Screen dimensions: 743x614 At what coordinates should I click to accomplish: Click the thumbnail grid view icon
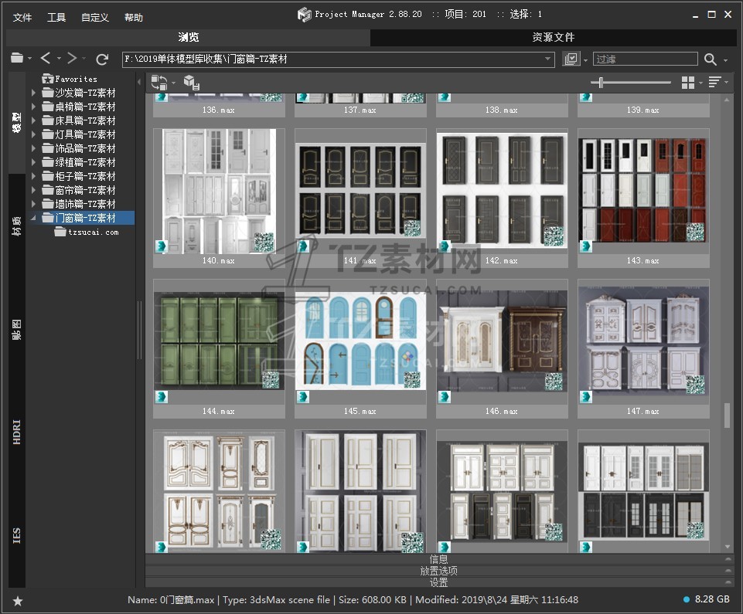coord(687,83)
